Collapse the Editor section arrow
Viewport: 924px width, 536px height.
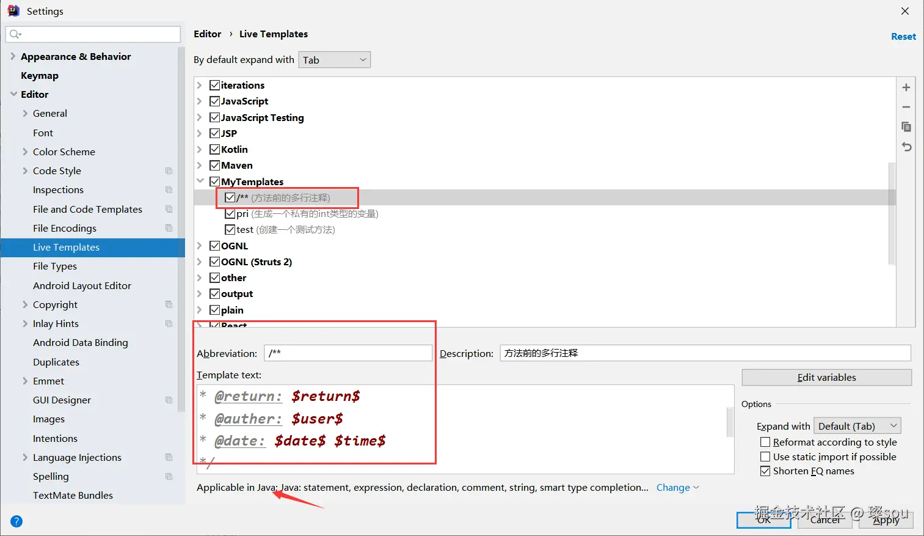click(13, 94)
